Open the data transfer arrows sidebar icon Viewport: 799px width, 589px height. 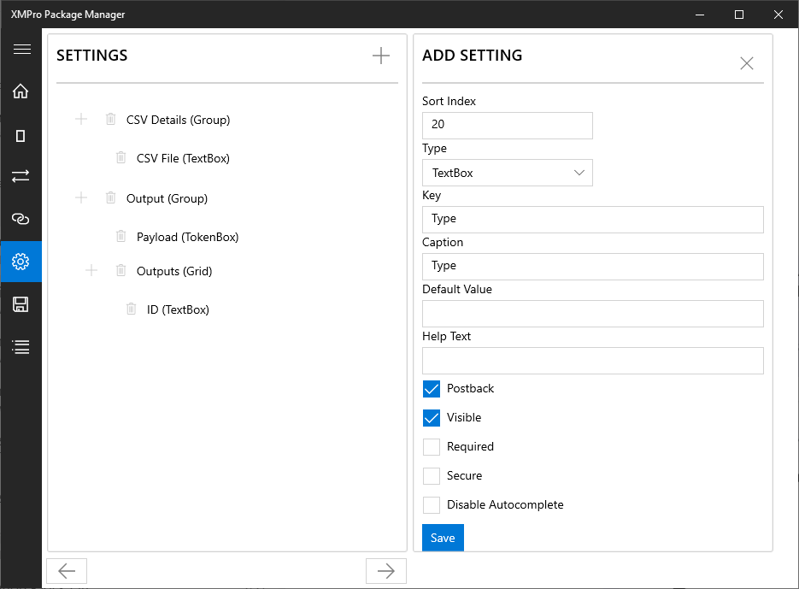pos(21,176)
